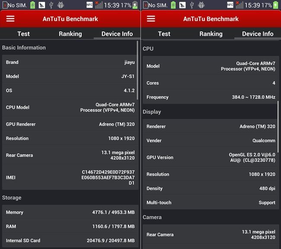Switch to Test tab in right screen

[x=164, y=34]
